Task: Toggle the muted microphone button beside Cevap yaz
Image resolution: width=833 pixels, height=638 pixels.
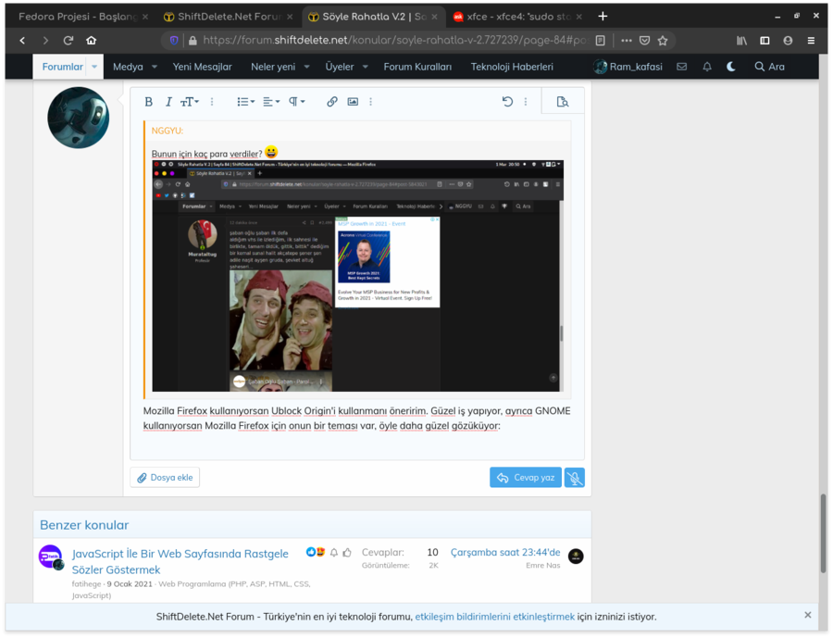Action: point(574,478)
